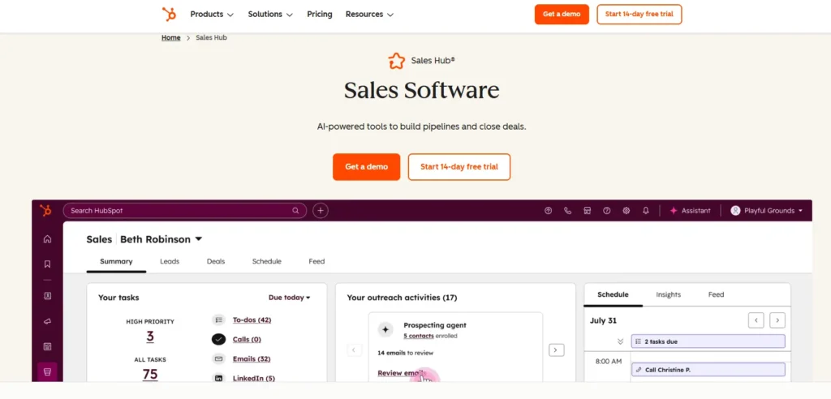Screen dimensions: 831x399
Task: Open the marketing megaphone icon in sidebar
Action: point(47,321)
